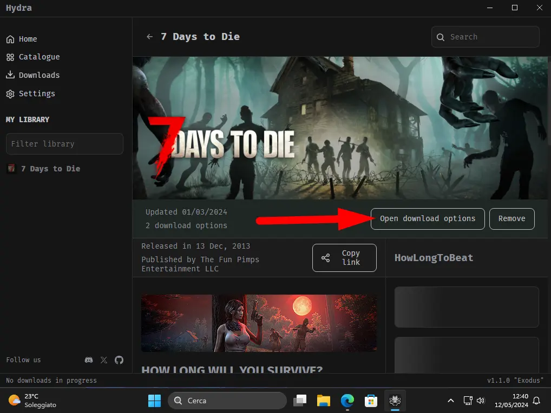Click the 7 Days to Die page title
This screenshot has height=413, width=551.
coord(200,37)
